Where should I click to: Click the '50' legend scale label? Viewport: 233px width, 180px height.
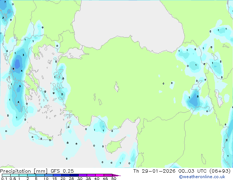pyautogui.click(x=114, y=179)
